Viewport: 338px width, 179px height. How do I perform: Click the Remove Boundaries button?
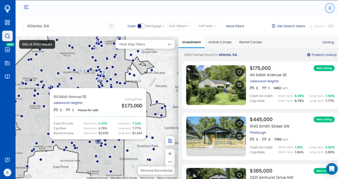pyautogui.click(x=157, y=171)
